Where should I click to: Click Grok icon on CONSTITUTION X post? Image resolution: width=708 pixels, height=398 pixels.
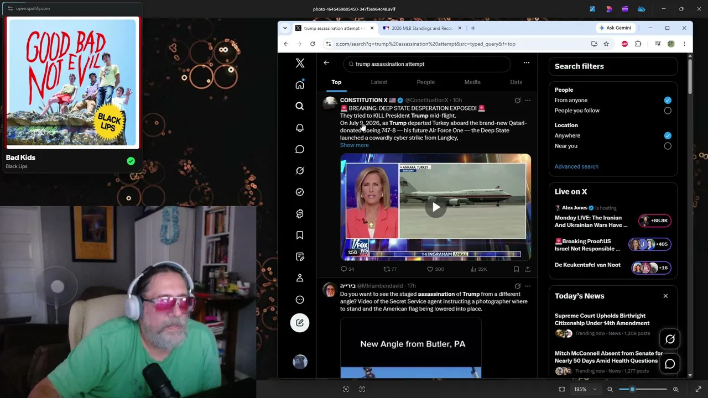(x=518, y=101)
